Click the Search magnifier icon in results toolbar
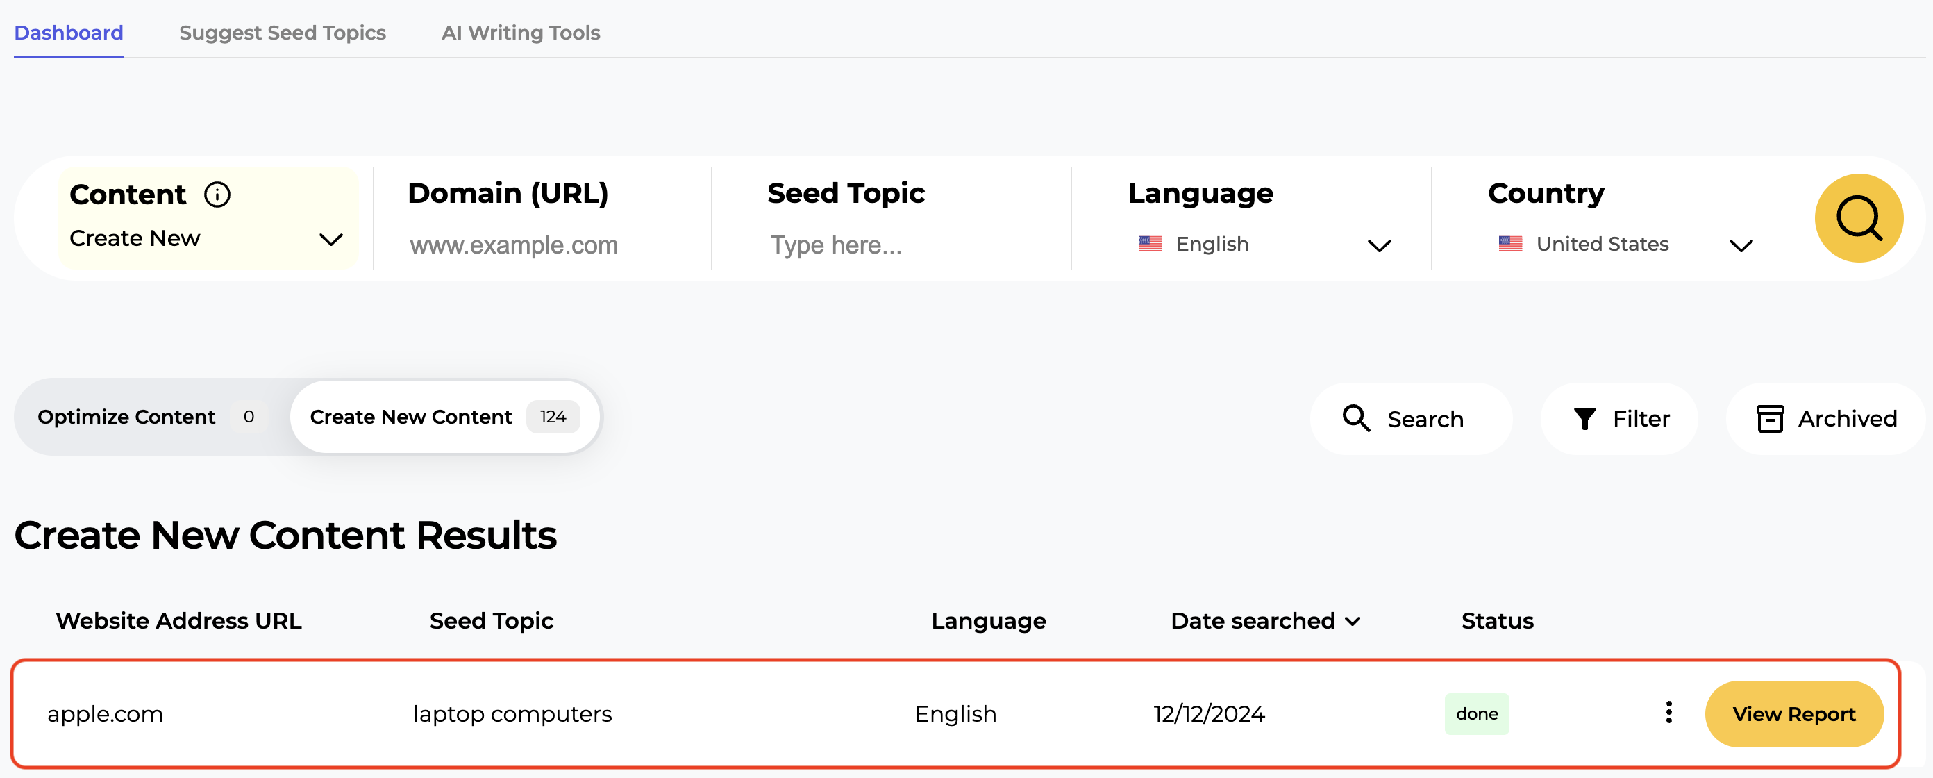Screen dimensions: 1933x778 pyautogui.click(x=1356, y=418)
